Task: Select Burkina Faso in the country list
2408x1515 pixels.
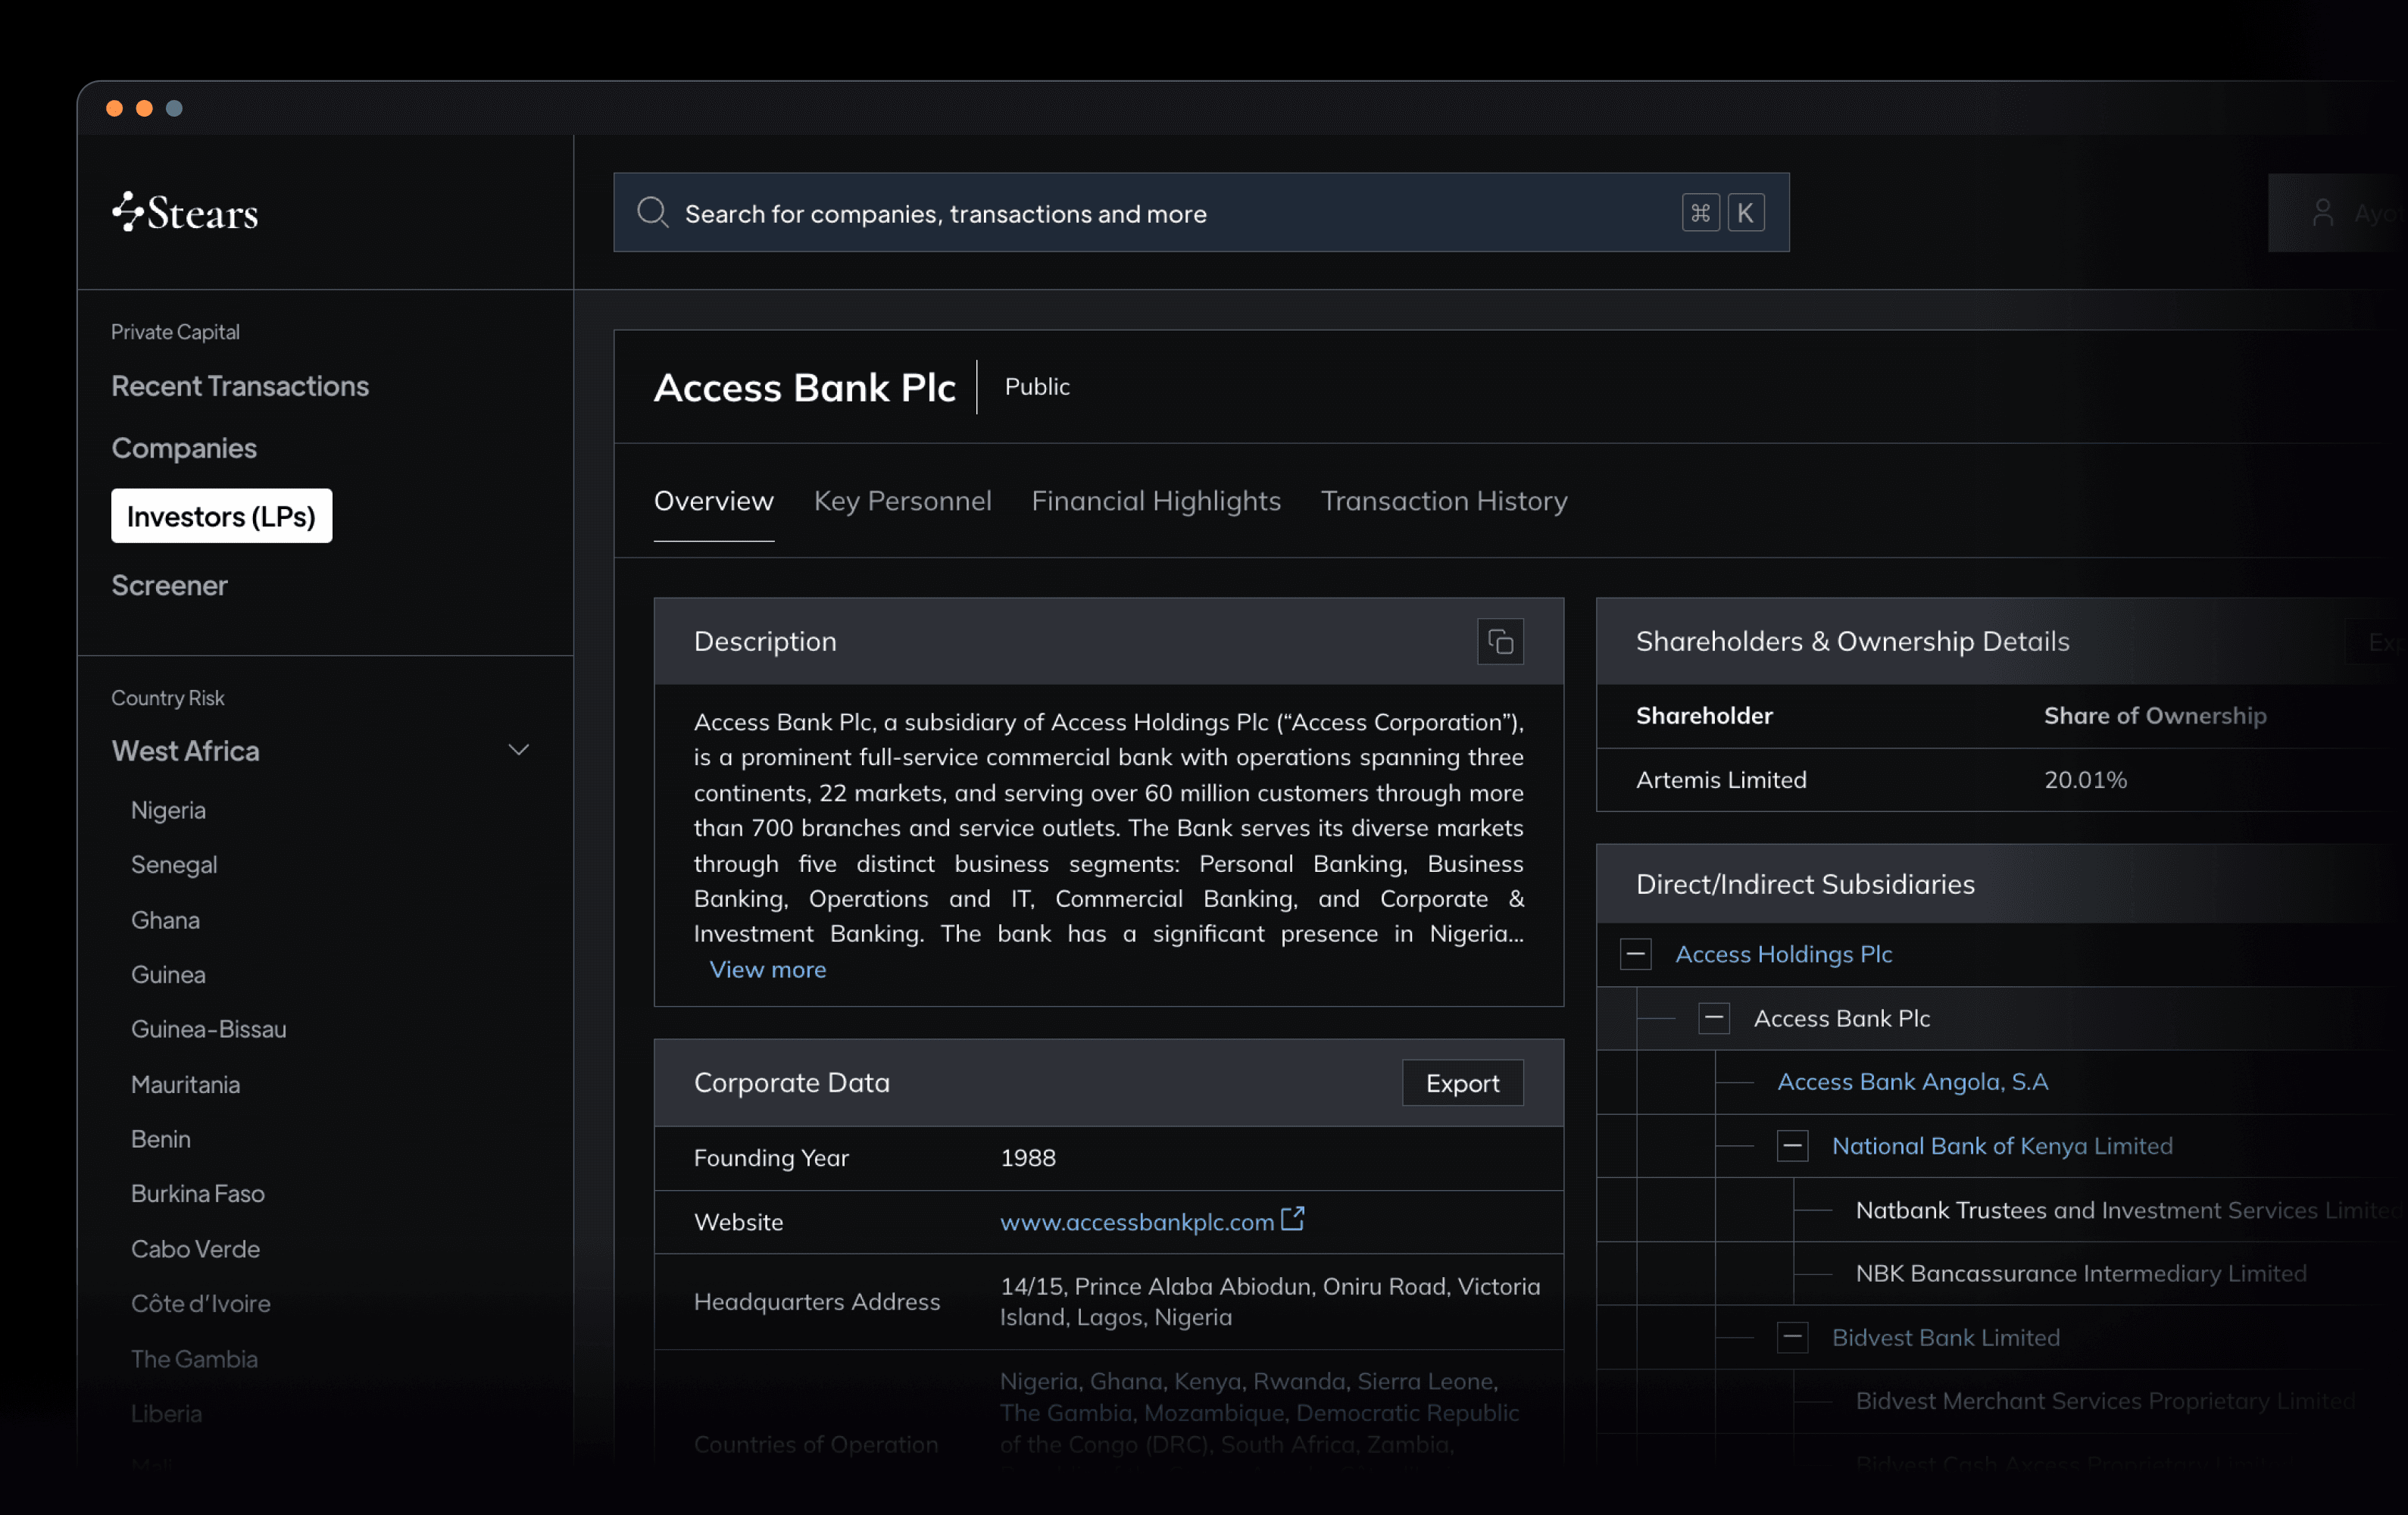Action: click(x=197, y=1193)
